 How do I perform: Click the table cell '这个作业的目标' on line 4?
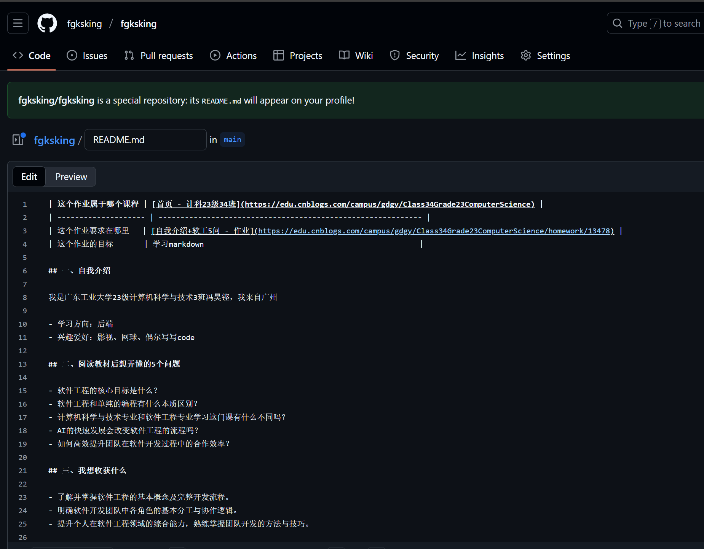click(x=85, y=244)
